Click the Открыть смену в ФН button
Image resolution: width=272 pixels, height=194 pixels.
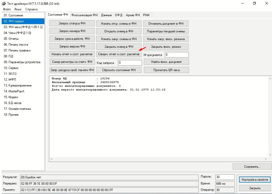pos(119,31)
